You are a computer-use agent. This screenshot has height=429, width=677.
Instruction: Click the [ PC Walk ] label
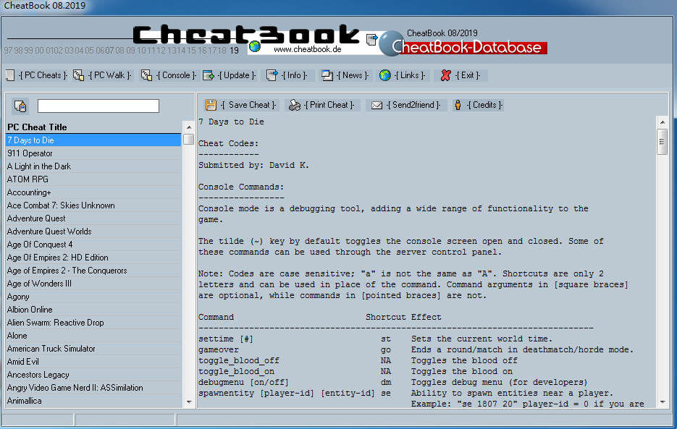(x=109, y=75)
